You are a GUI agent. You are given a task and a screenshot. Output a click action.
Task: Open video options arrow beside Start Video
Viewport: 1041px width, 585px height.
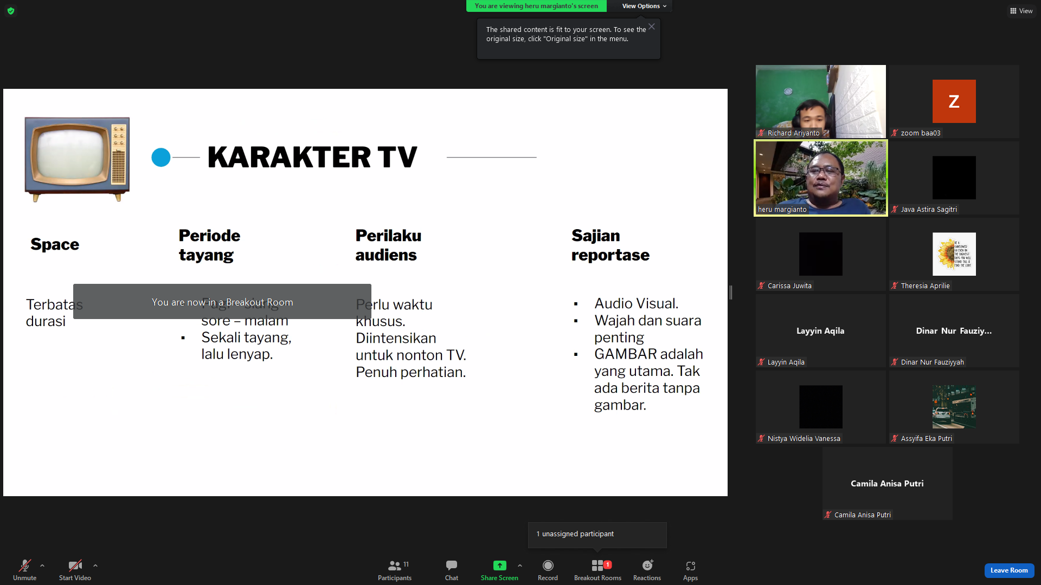pyautogui.click(x=95, y=565)
